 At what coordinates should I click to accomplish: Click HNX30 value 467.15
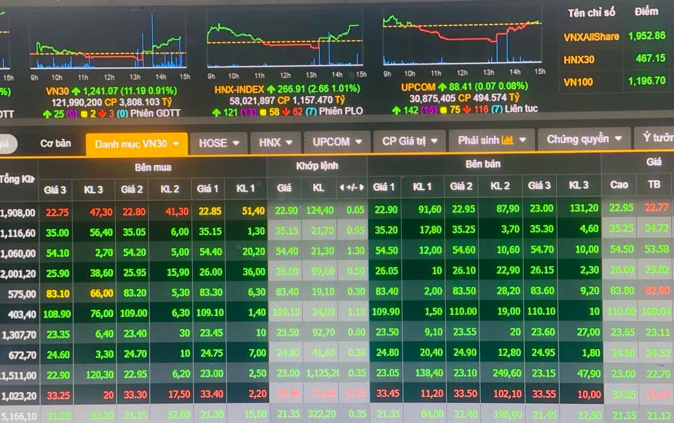[x=651, y=58]
